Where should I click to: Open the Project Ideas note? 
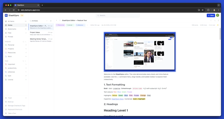pyautogui.click(x=41, y=33)
